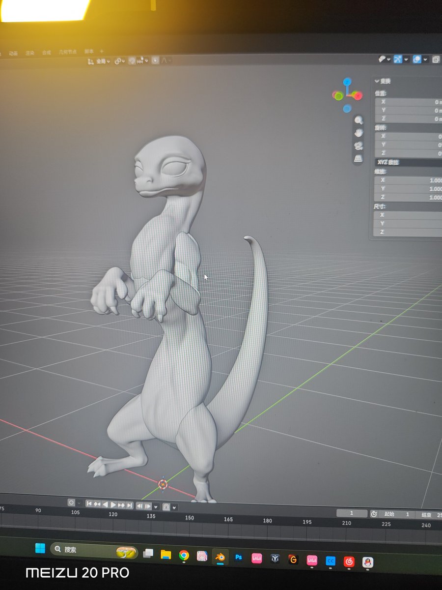Viewport: 442px width, 590px height.
Task: Toggle X-ray mode button
Action: coord(436,59)
